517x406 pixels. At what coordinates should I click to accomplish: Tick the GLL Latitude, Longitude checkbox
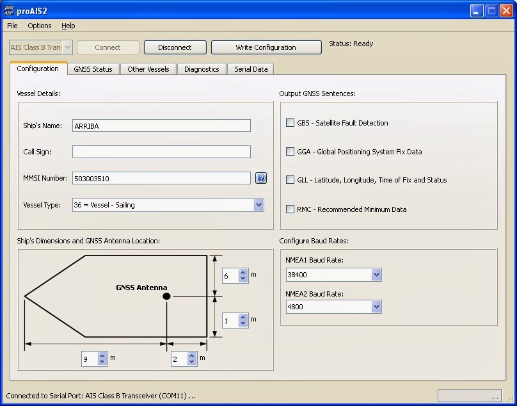click(x=290, y=180)
